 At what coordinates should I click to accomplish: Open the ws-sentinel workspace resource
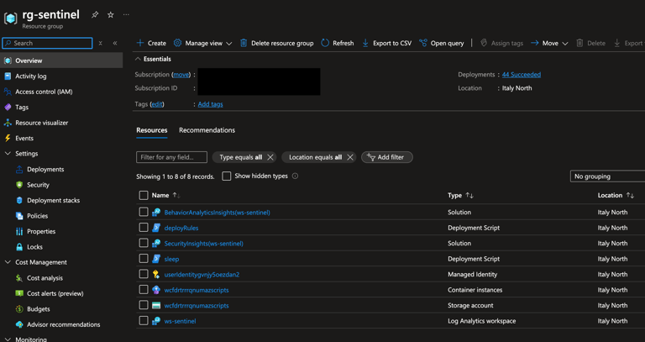(x=180, y=321)
